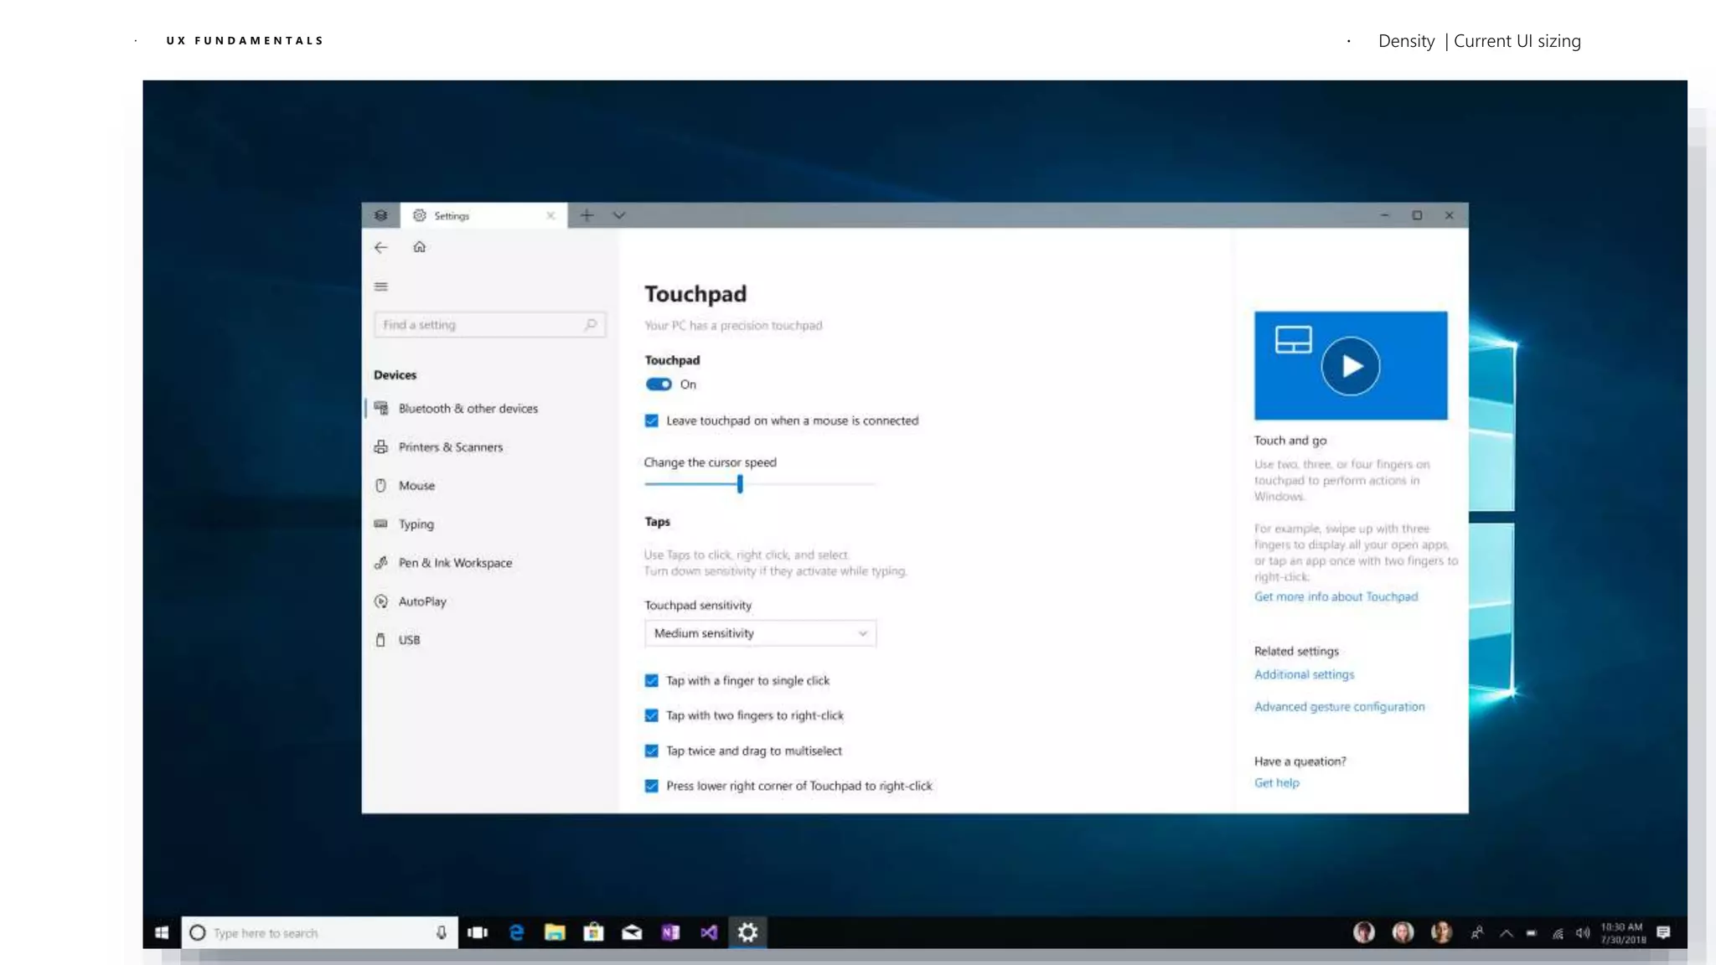The width and height of the screenshot is (1716, 965).
Task: Open the Mouse settings page
Action: click(416, 486)
